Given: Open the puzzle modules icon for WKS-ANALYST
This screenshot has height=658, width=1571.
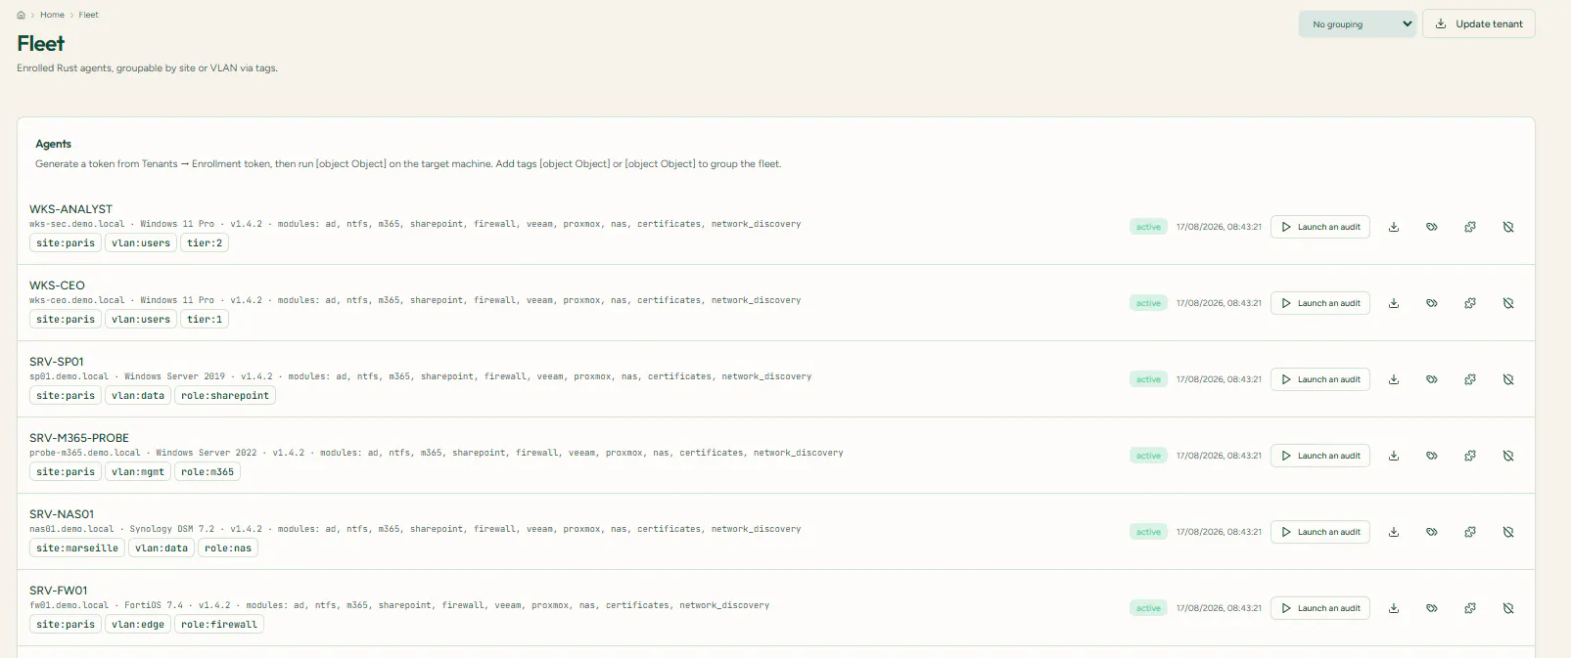Looking at the screenshot, I should pos(1470,227).
